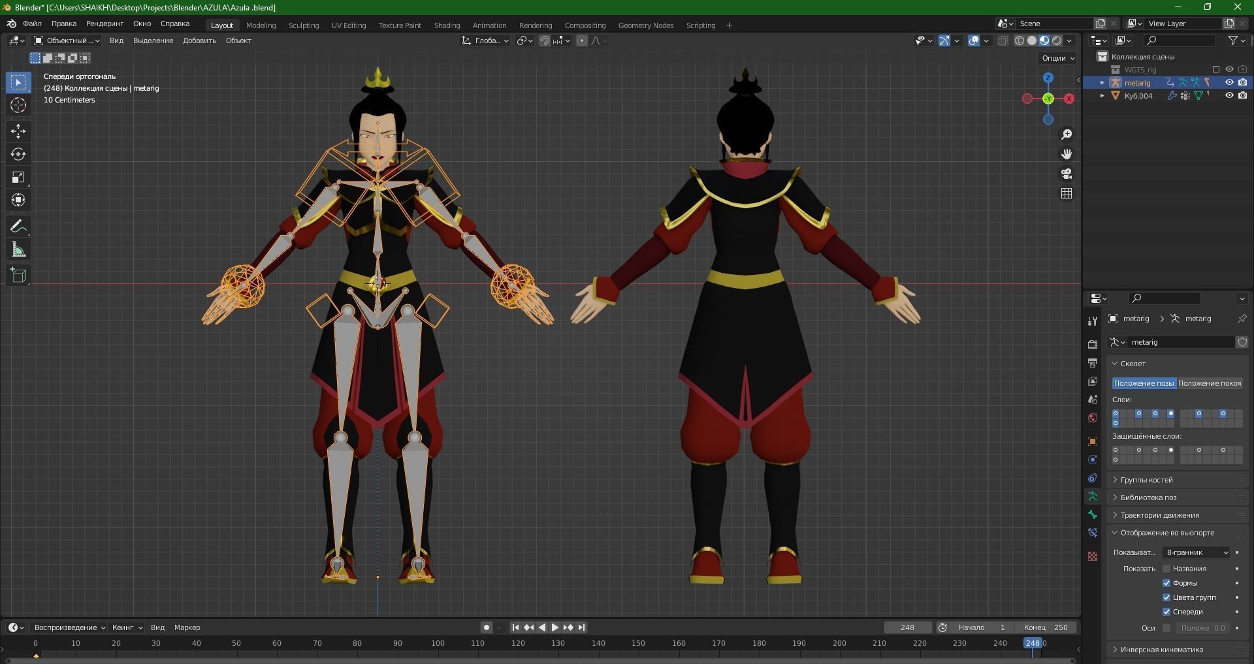Image resolution: width=1254 pixels, height=664 pixels.
Task: Click the Положение позы button
Action: tap(1144, 383)
